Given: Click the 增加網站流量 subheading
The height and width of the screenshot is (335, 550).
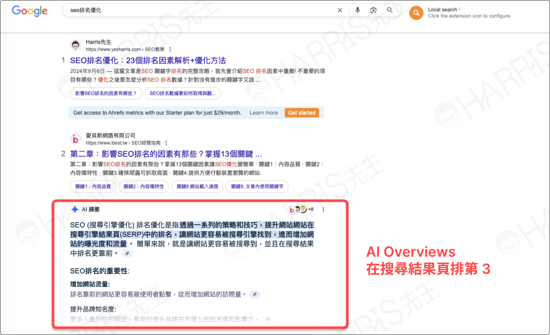Looking at the screenshot, I should (x=90, y=284).
